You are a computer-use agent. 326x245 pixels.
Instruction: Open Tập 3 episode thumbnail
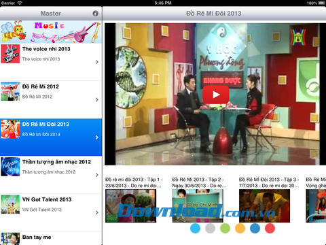[264, 206]
